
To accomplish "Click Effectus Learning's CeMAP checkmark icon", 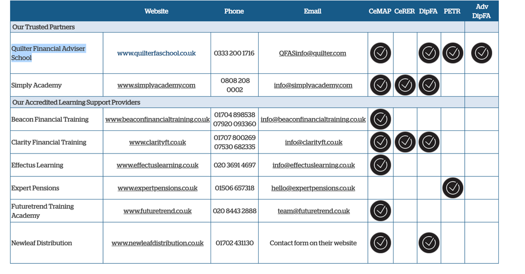I will [380, 165].
